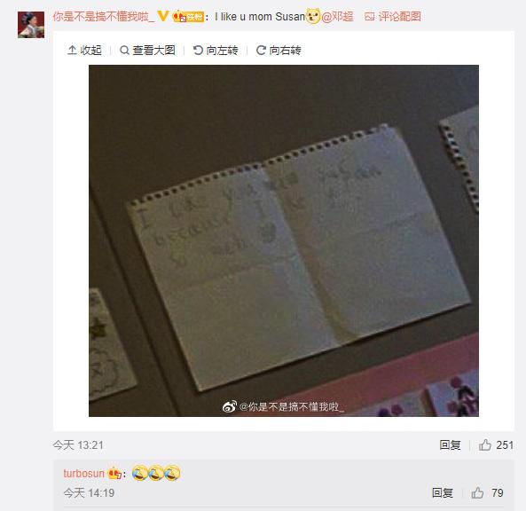Image resolution: width=526 pixels, height=511 pixels.
Task: Click the orange V verified badge
Action: click(163, 16)
